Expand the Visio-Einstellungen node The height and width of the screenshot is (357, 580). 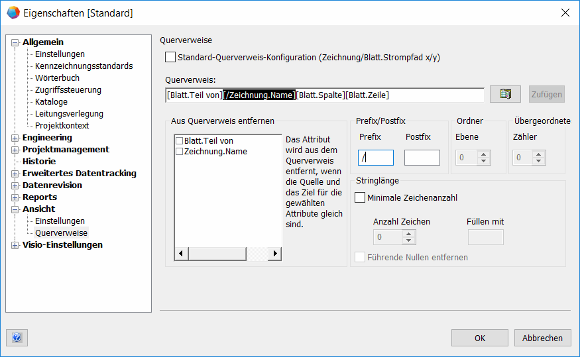[15, 245]
